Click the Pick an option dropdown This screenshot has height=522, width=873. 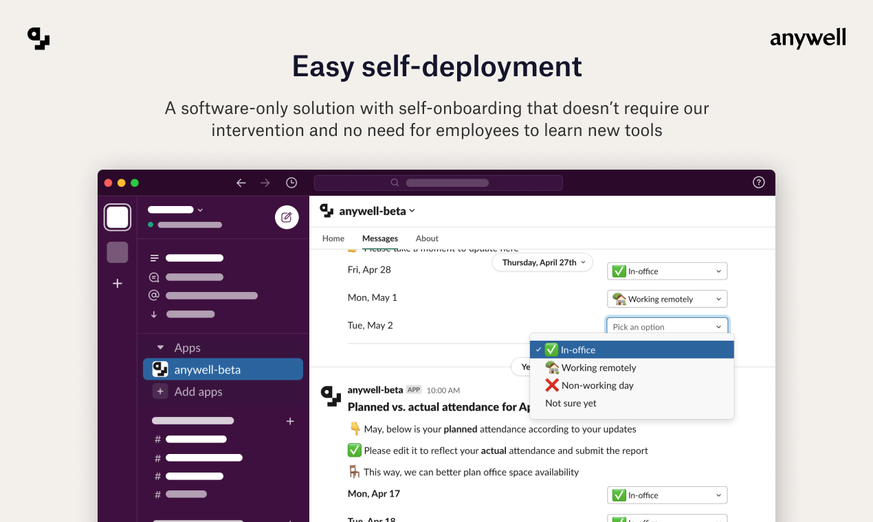[667, 327]
